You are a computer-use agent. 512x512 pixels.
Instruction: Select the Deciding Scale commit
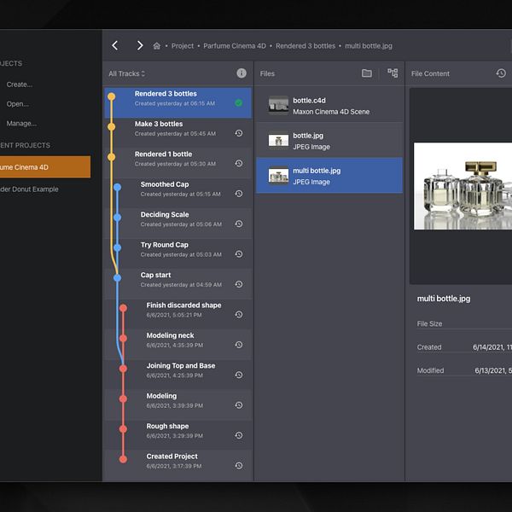[x=178, y=224]
